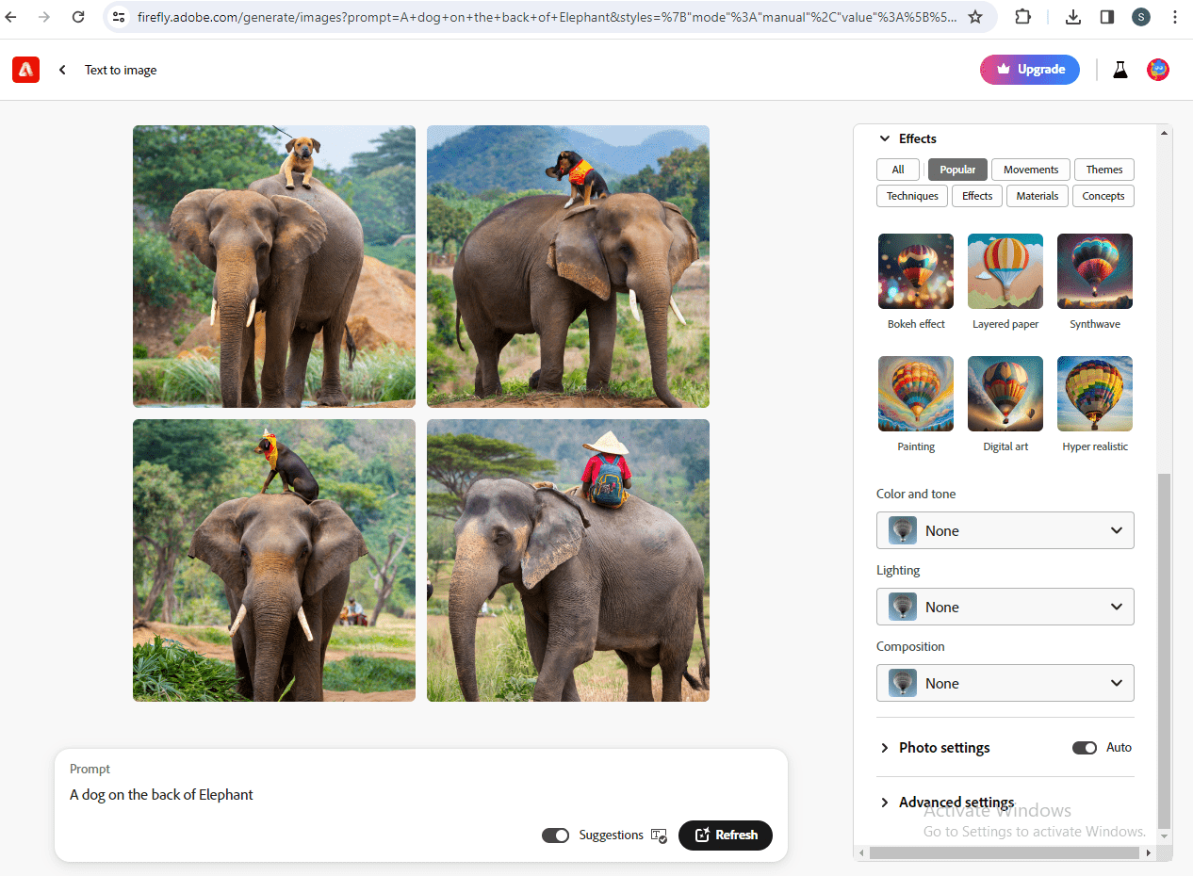Screen dimensions: 1193x876
Task: Open the Color and tone dropdown
Action: pyautogui.click(x=1005, y=530)
